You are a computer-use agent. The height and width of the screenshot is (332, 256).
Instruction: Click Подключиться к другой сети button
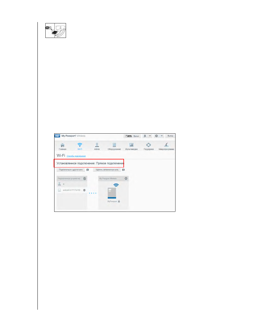tap(71, 170)
